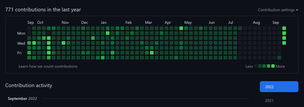
Task: Select the 2022 year button
Action: tap(279, 87)
